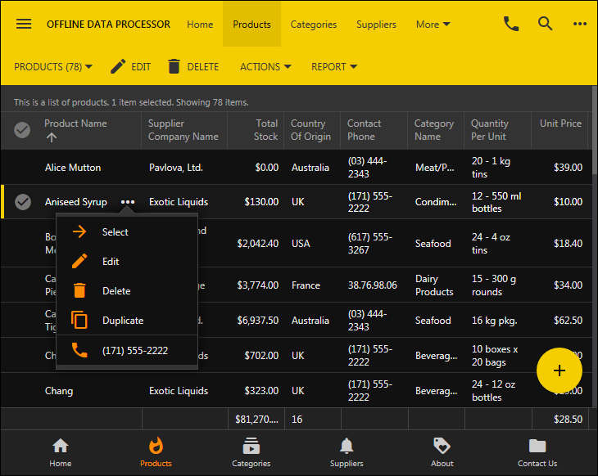Click three dots beside Aniseed Syrup
The width and height of the screenshot is (598, 476).
(x=128, y=202)
